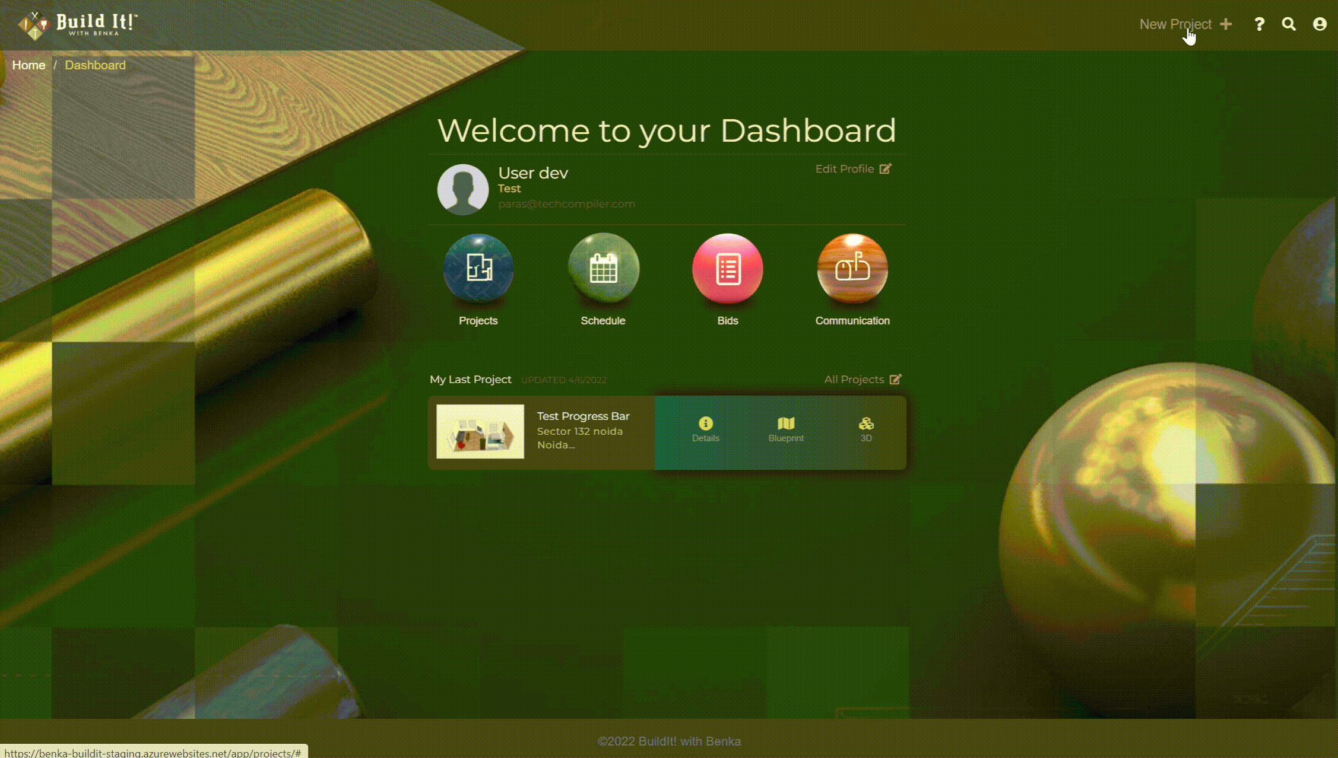
Task: Open search via magnifier icon
Action: point(1289,24)
